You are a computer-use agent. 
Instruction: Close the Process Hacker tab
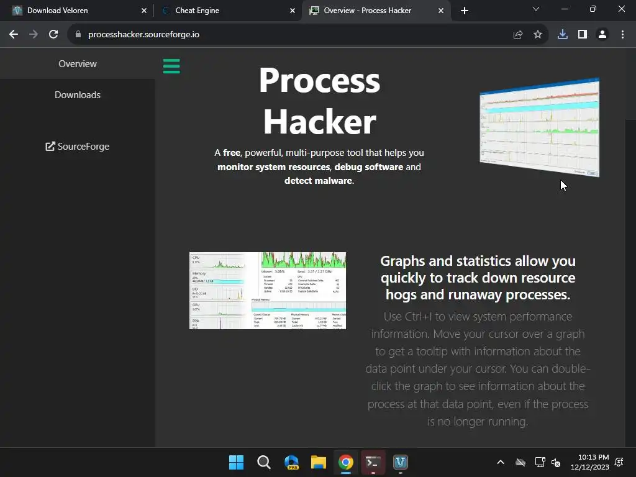[441, 11]
